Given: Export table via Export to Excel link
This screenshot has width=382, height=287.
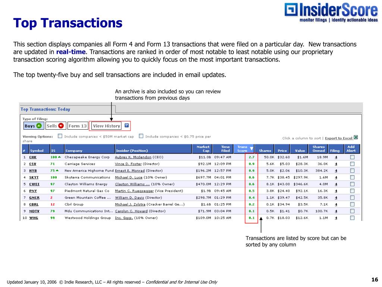Looking at the screenshot, I should click(339, 138).
